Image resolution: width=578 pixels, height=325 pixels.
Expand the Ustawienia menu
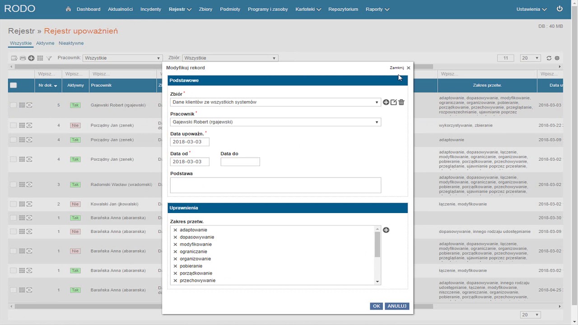531,9
